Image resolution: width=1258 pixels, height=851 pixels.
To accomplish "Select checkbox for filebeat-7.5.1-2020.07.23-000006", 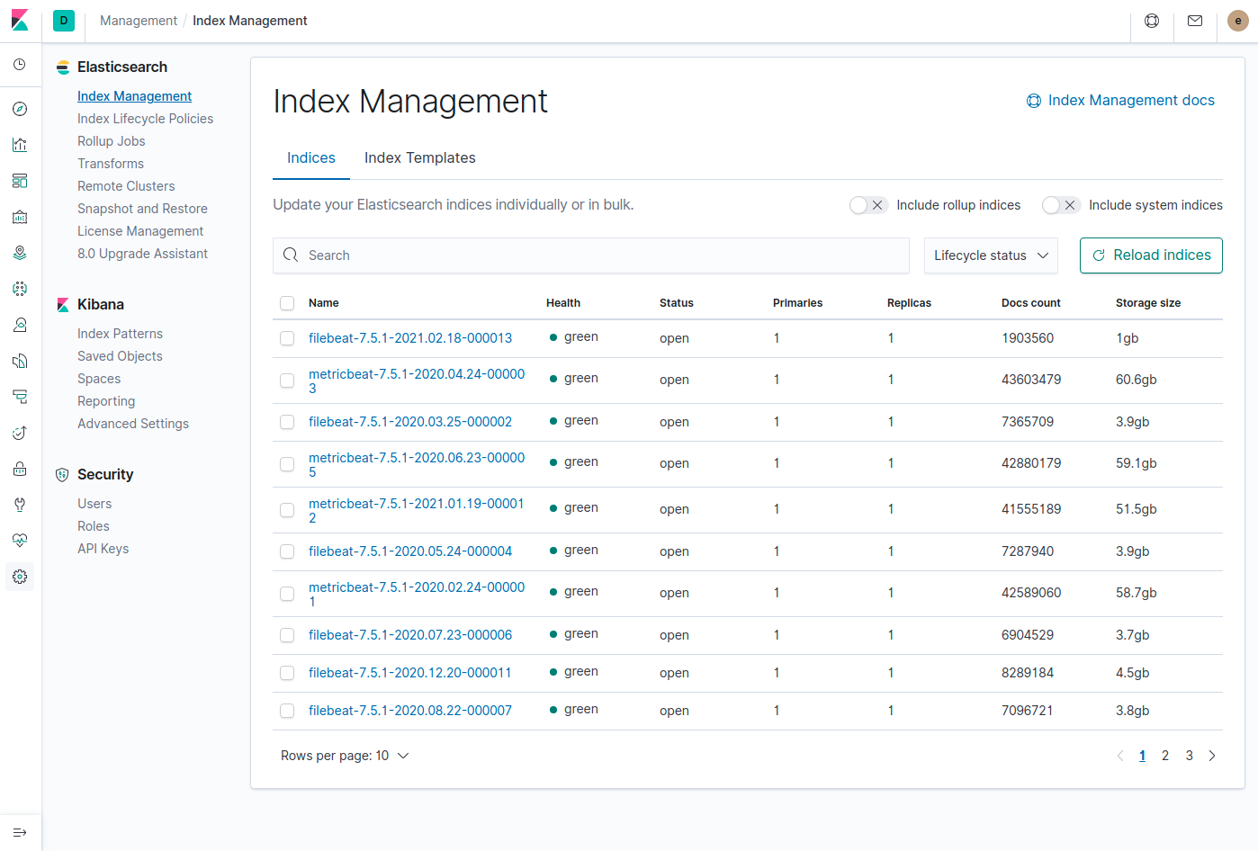I will coord(287,635).
